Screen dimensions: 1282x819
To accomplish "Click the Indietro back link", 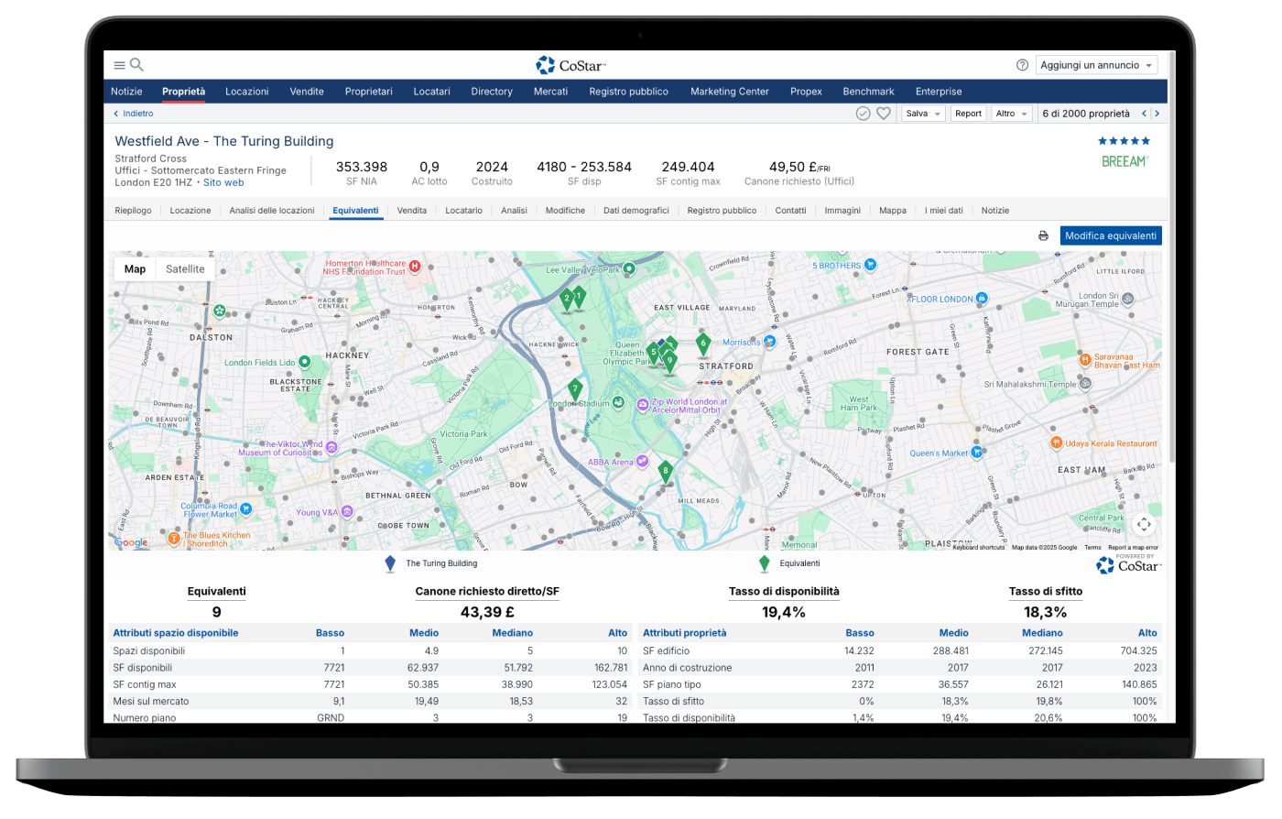I will tap(134, 114).
